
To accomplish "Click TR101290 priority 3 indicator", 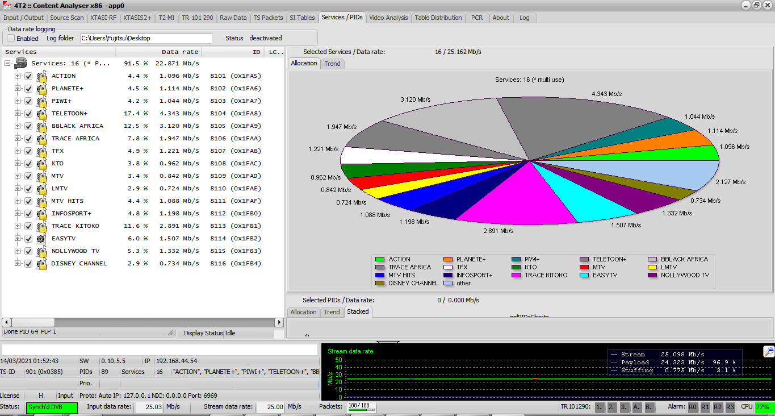I will pyautogui.click(x=624, y=407).
